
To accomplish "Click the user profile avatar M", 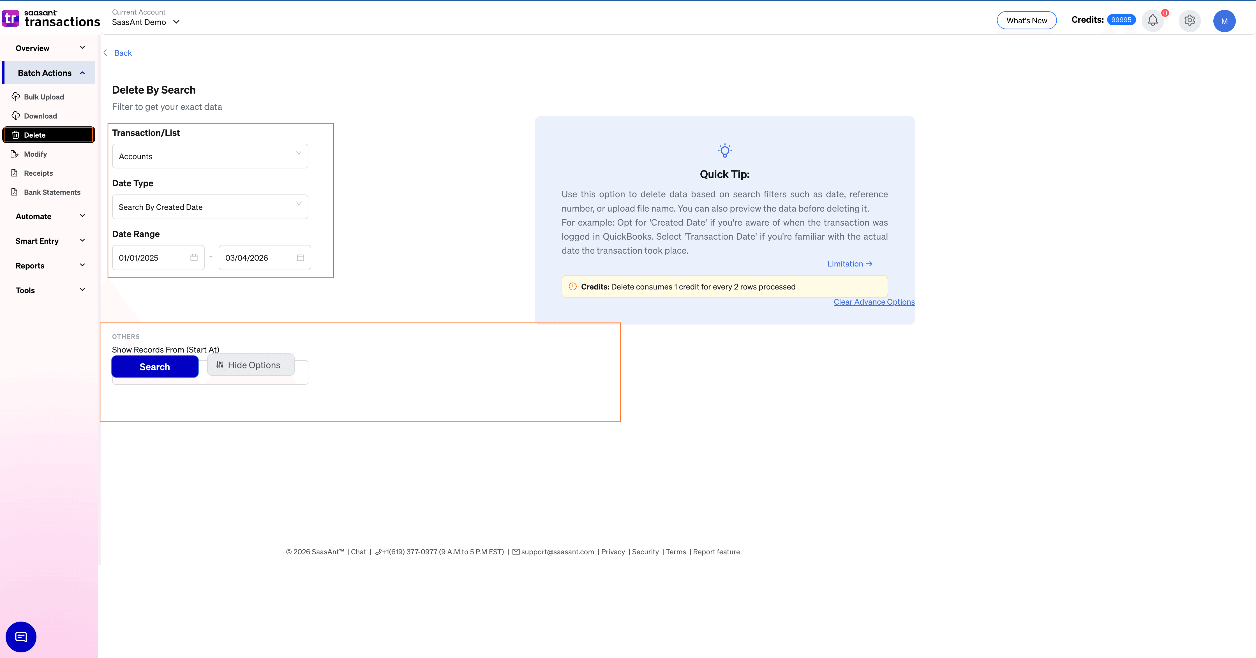I will click(x=1224, y=21).
